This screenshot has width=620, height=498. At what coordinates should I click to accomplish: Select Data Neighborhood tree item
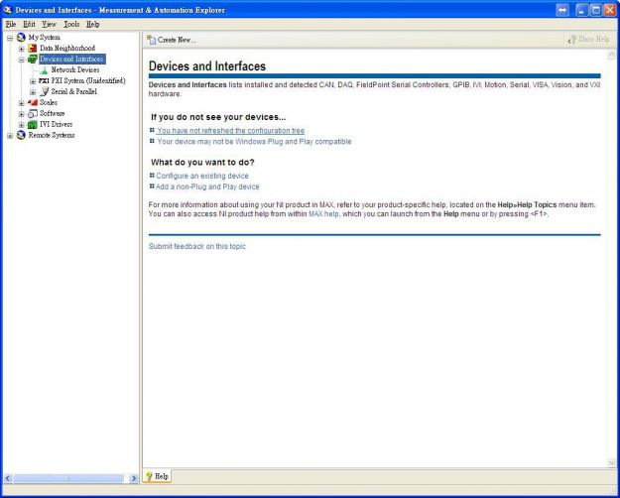[67, 49]
